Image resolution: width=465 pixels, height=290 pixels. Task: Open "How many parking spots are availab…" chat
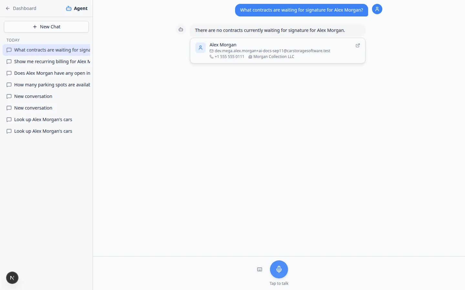tap(46, 85)
